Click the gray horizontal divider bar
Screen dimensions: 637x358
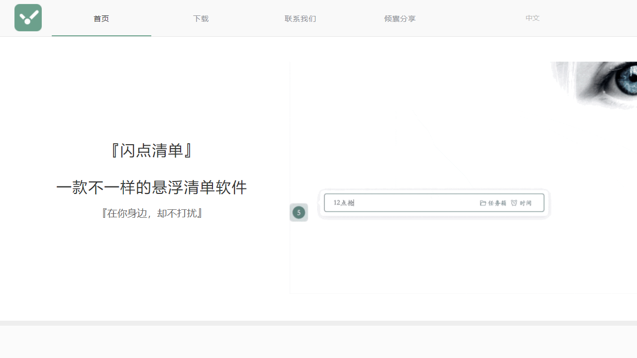pyautogui.click(x=318, y=323)
